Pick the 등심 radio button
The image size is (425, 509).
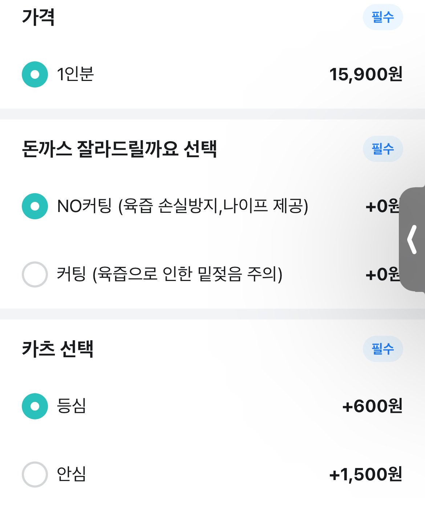click(x=35, y=406)
